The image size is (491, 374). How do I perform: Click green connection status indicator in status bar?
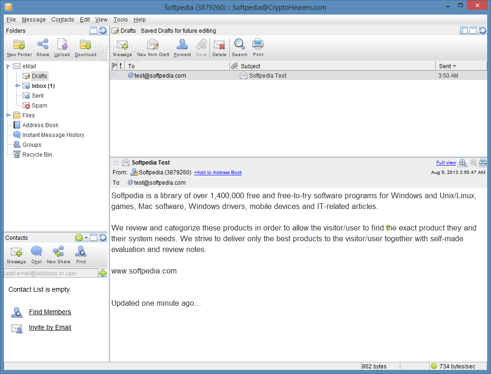[x=433, y=366]
